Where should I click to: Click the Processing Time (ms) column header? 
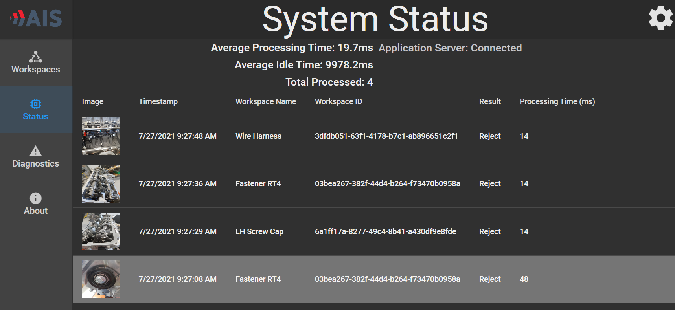pos(557,101)
